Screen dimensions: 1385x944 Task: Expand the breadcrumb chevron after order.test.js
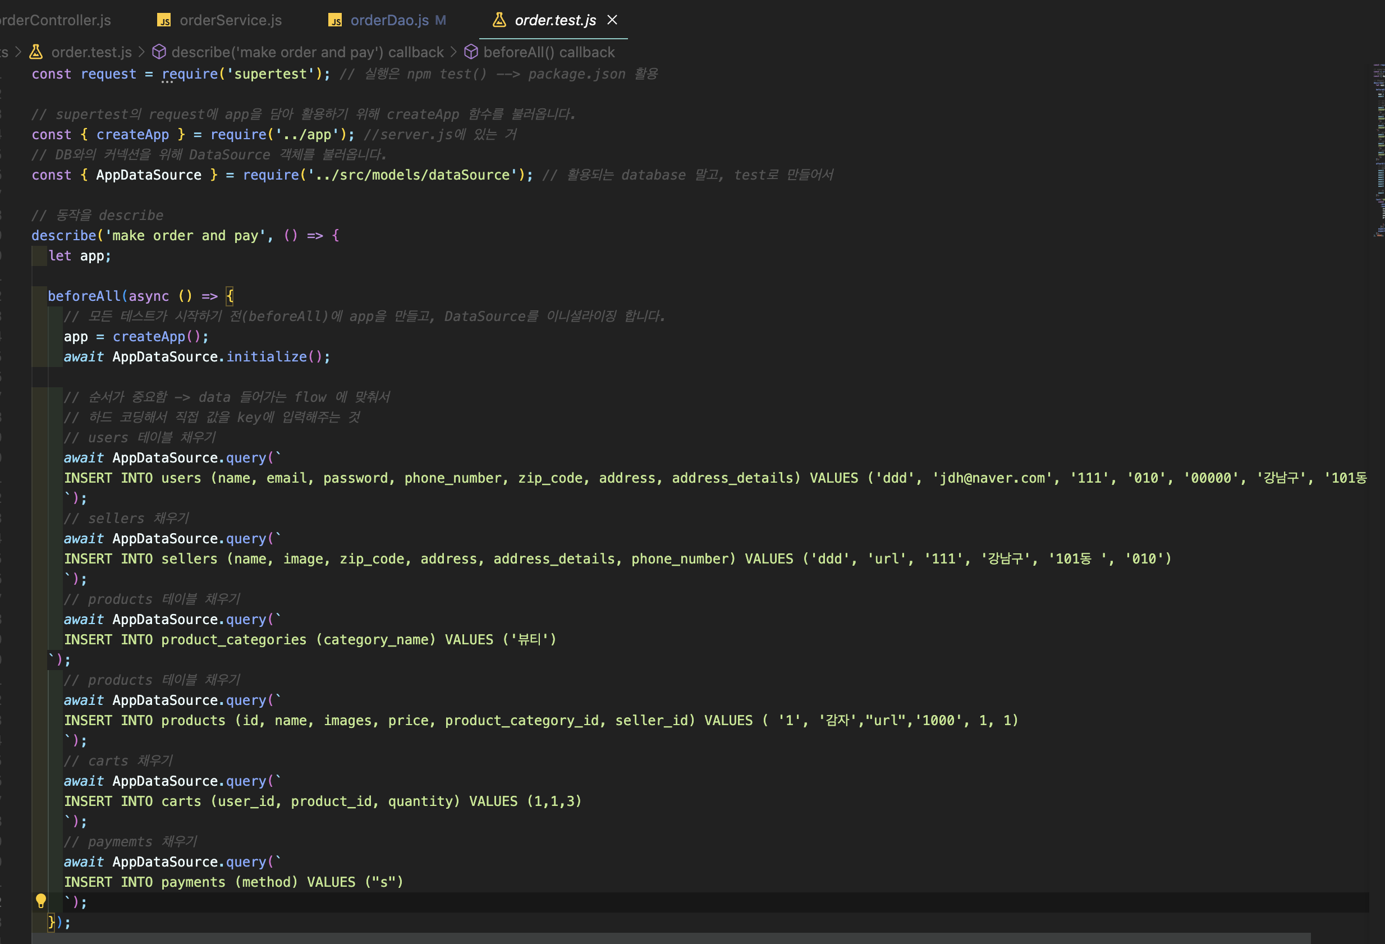(x=142, y=52)
